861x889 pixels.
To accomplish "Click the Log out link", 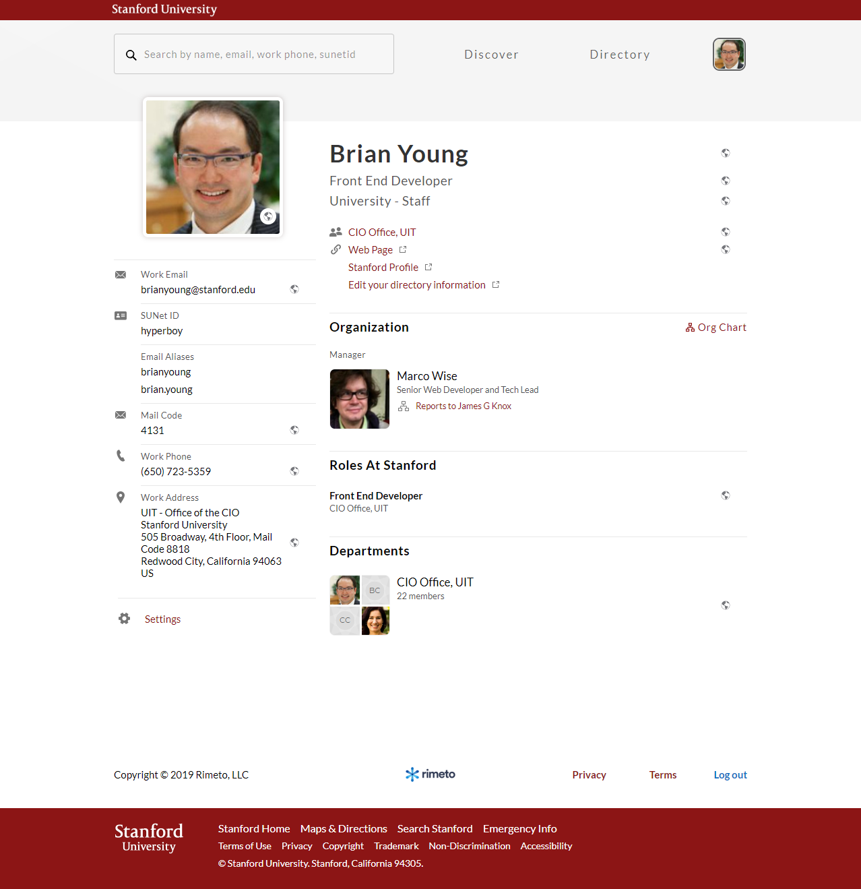I will pyautogui.click(x=730, y=774).
